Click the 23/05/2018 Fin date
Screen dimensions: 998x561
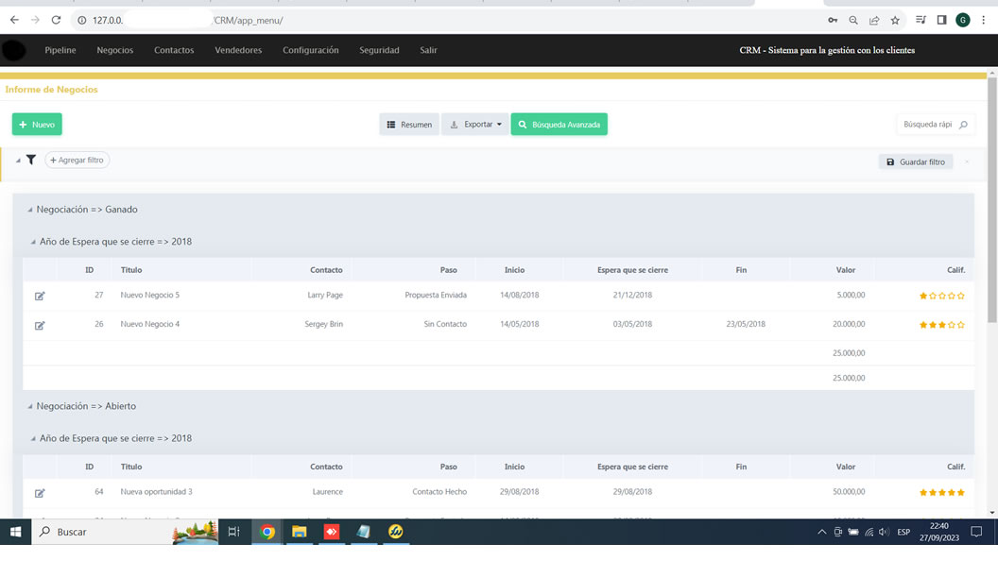pyautogui.click(x=746, y=324)
